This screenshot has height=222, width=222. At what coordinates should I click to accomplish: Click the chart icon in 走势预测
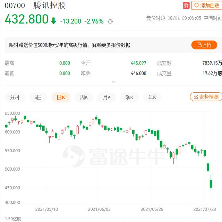[x=196, y=97]
